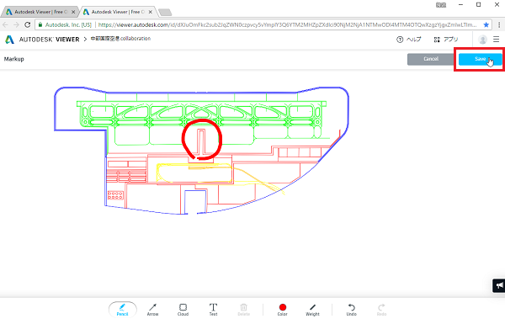The image size is (505, 324).
Task: Click the Delete trash icon
Action: 244,310
